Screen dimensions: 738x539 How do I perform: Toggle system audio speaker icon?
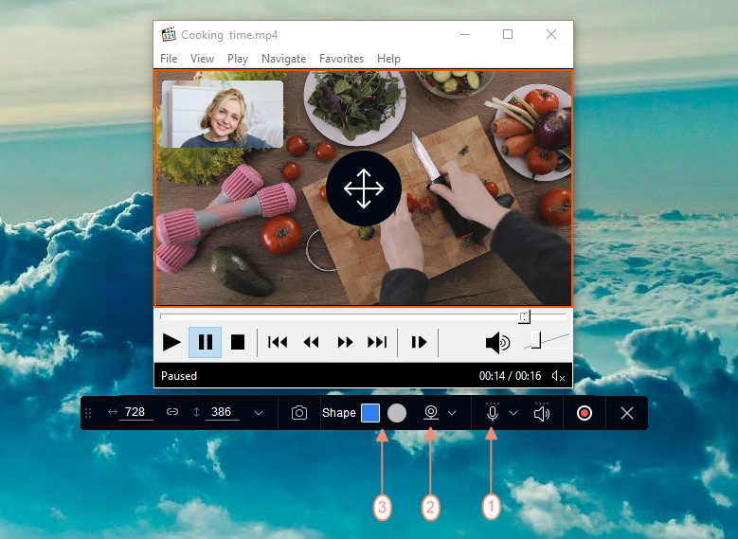pyautogui.click(x=542, y=413)
